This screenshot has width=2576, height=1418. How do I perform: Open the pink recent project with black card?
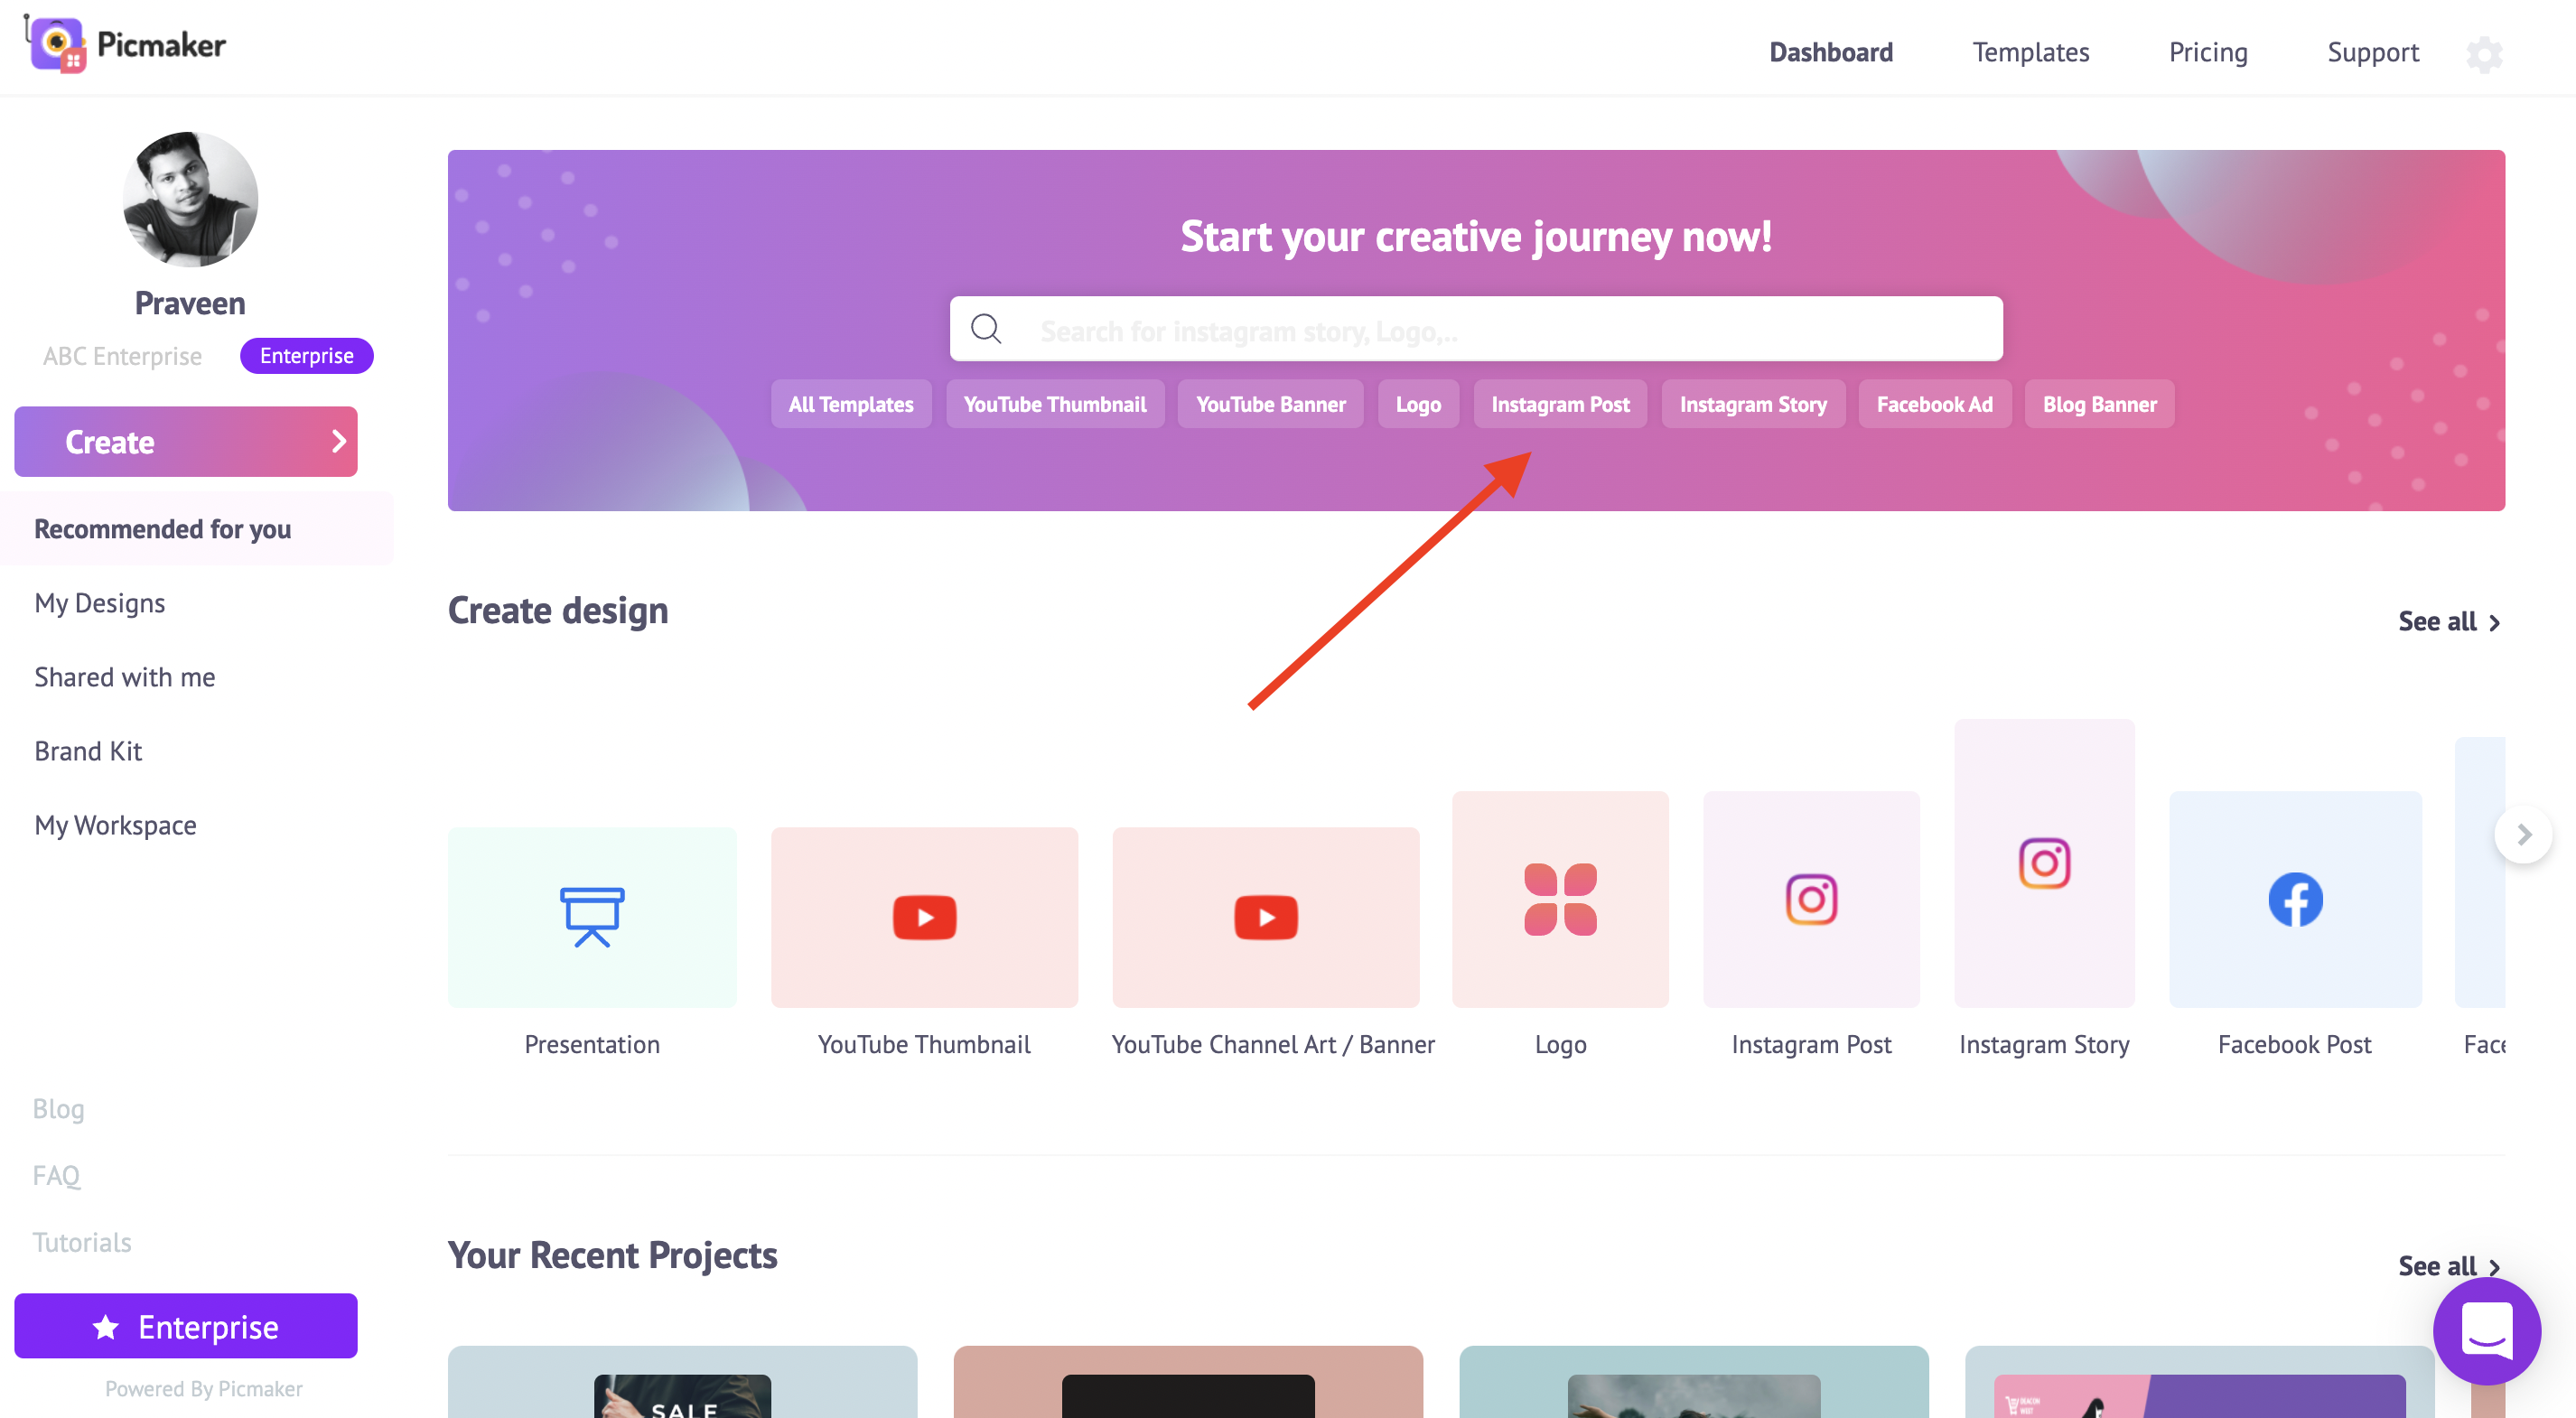[x=1187, y=1382]
